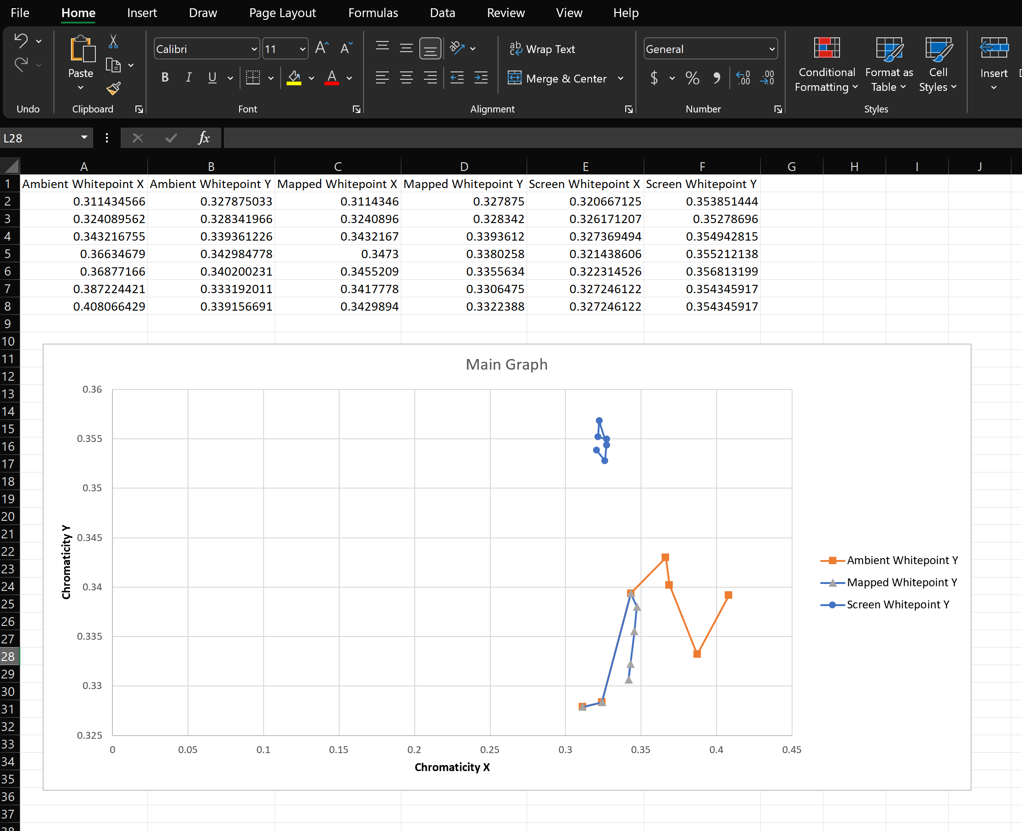Apply italic formatting

(x=188, y=77)
